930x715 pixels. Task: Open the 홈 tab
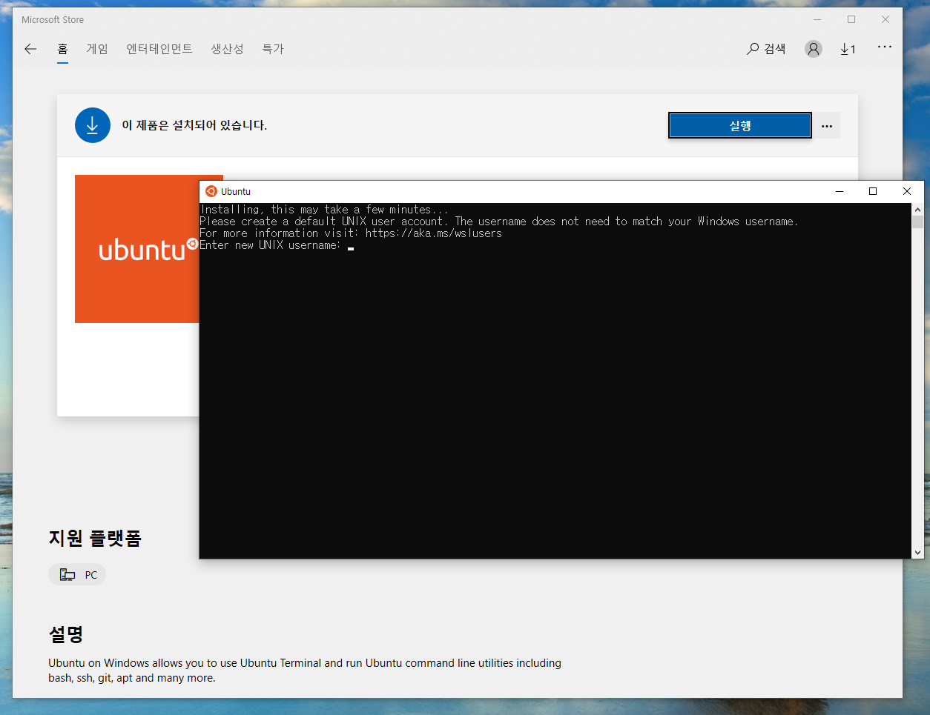pyautogui.click(x=62, y=49)
